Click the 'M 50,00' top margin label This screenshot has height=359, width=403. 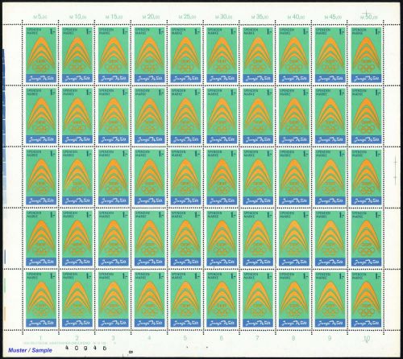(x=369, y=17)
